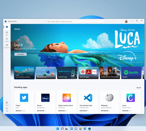146x131 pixels.
Task: Select the Microsoft 365 carousel thumbnail
Action: 46,73
